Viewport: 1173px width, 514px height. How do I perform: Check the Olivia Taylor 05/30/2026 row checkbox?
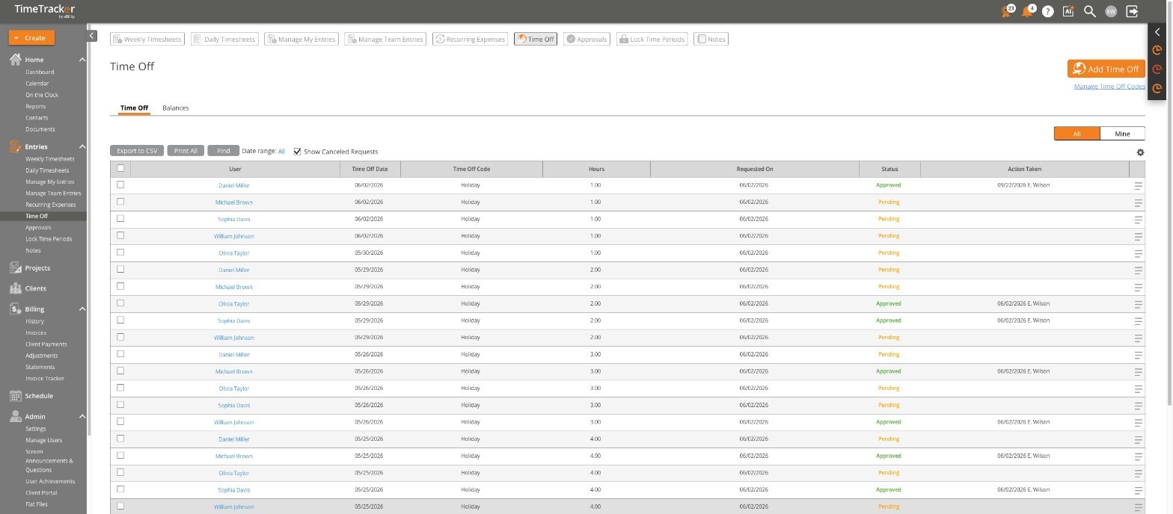120,253
